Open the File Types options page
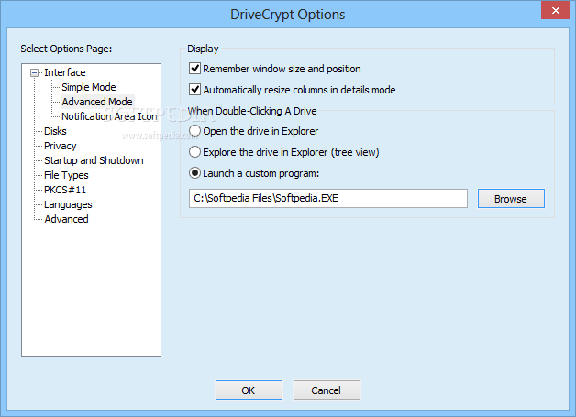 pyautogui.click(x=66, y=175)
